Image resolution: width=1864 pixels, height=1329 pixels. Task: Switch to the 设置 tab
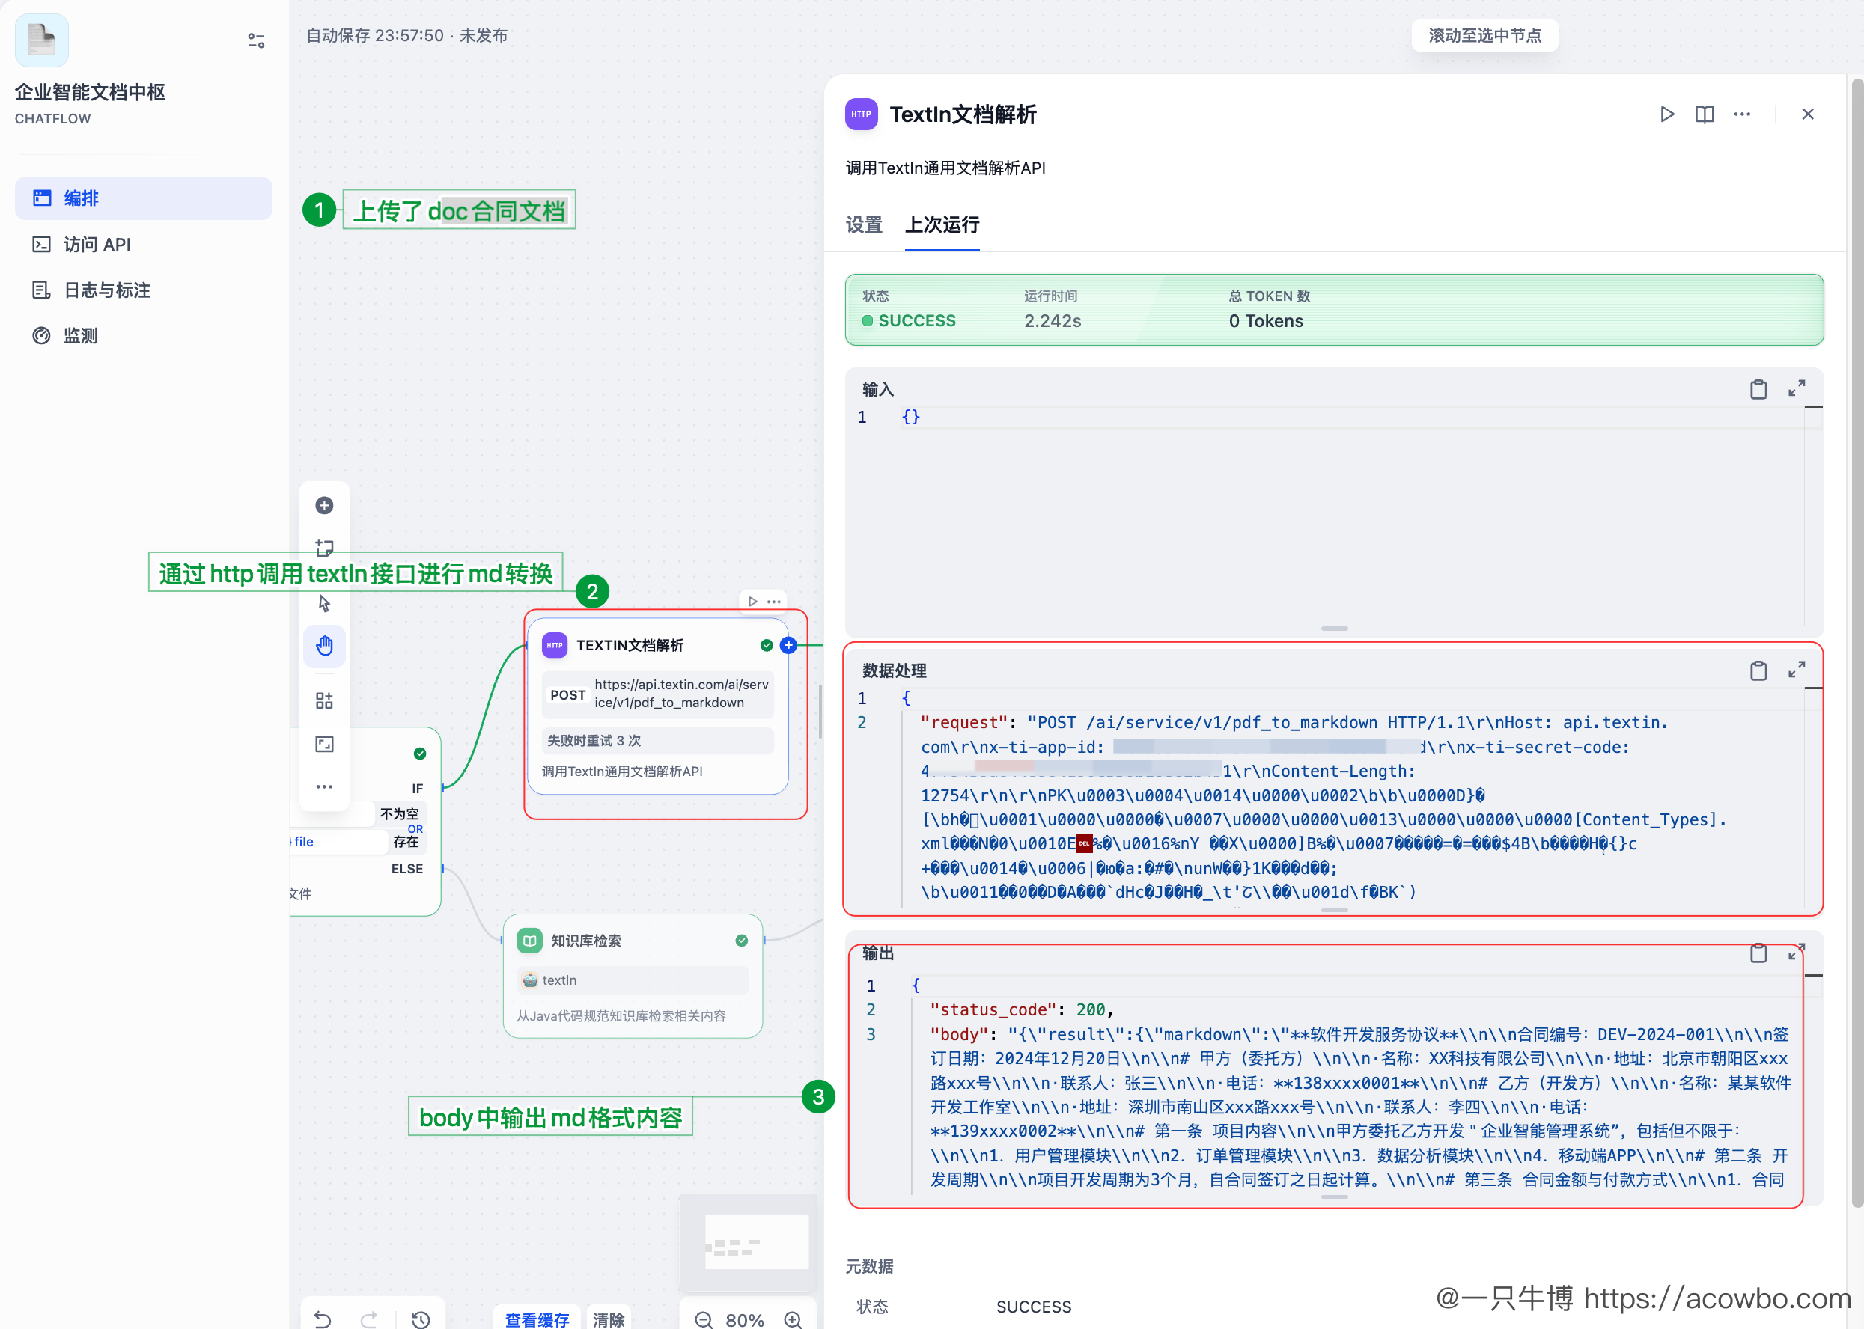pyautogui.click(x=864, y=225)
